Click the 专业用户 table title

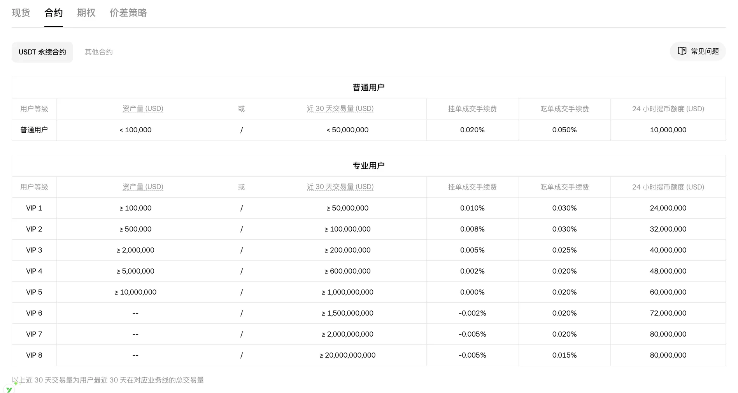(368, 166)
